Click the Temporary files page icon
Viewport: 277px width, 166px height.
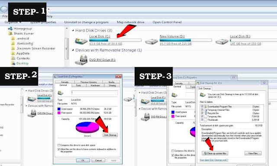[x=206, y=117]
